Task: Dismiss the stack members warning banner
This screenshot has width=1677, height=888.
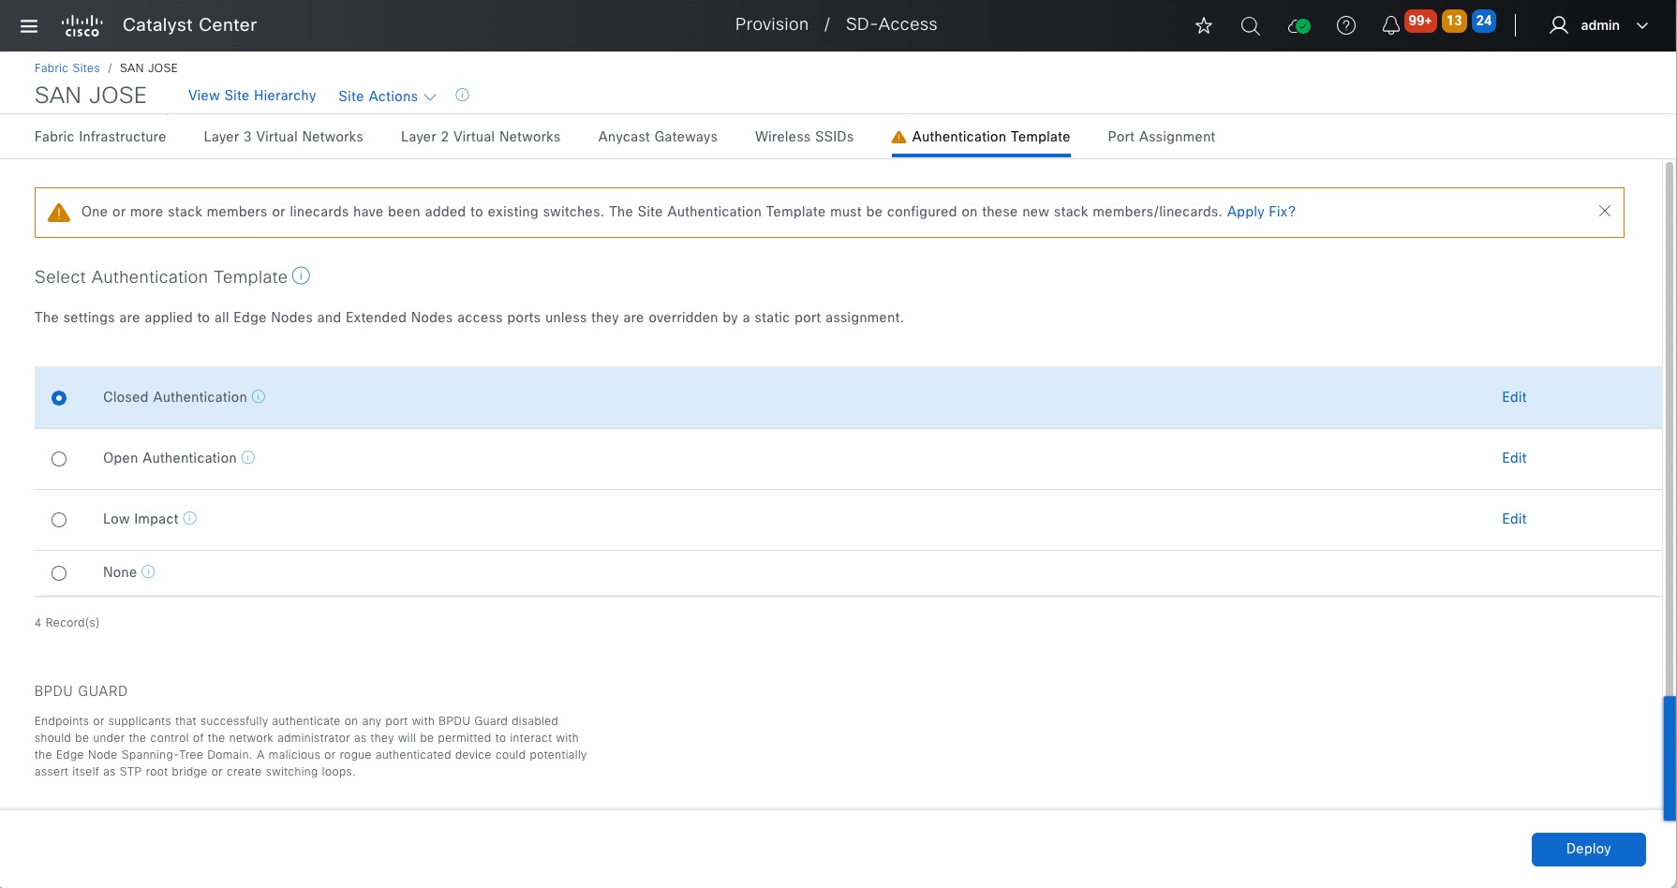Action: pyautogui.click(x=1605, y=212)
